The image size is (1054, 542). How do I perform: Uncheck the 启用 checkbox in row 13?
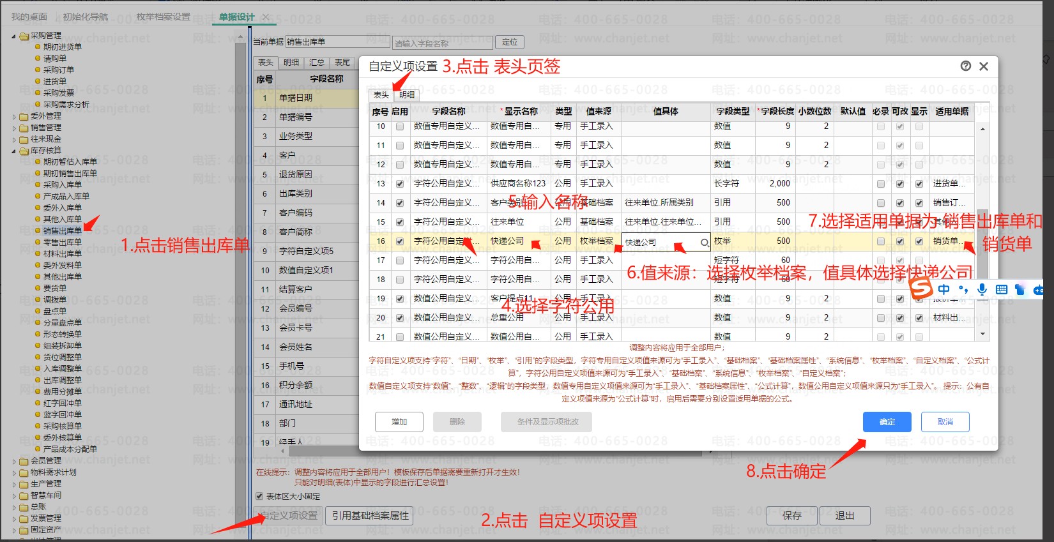pos(400,184)
